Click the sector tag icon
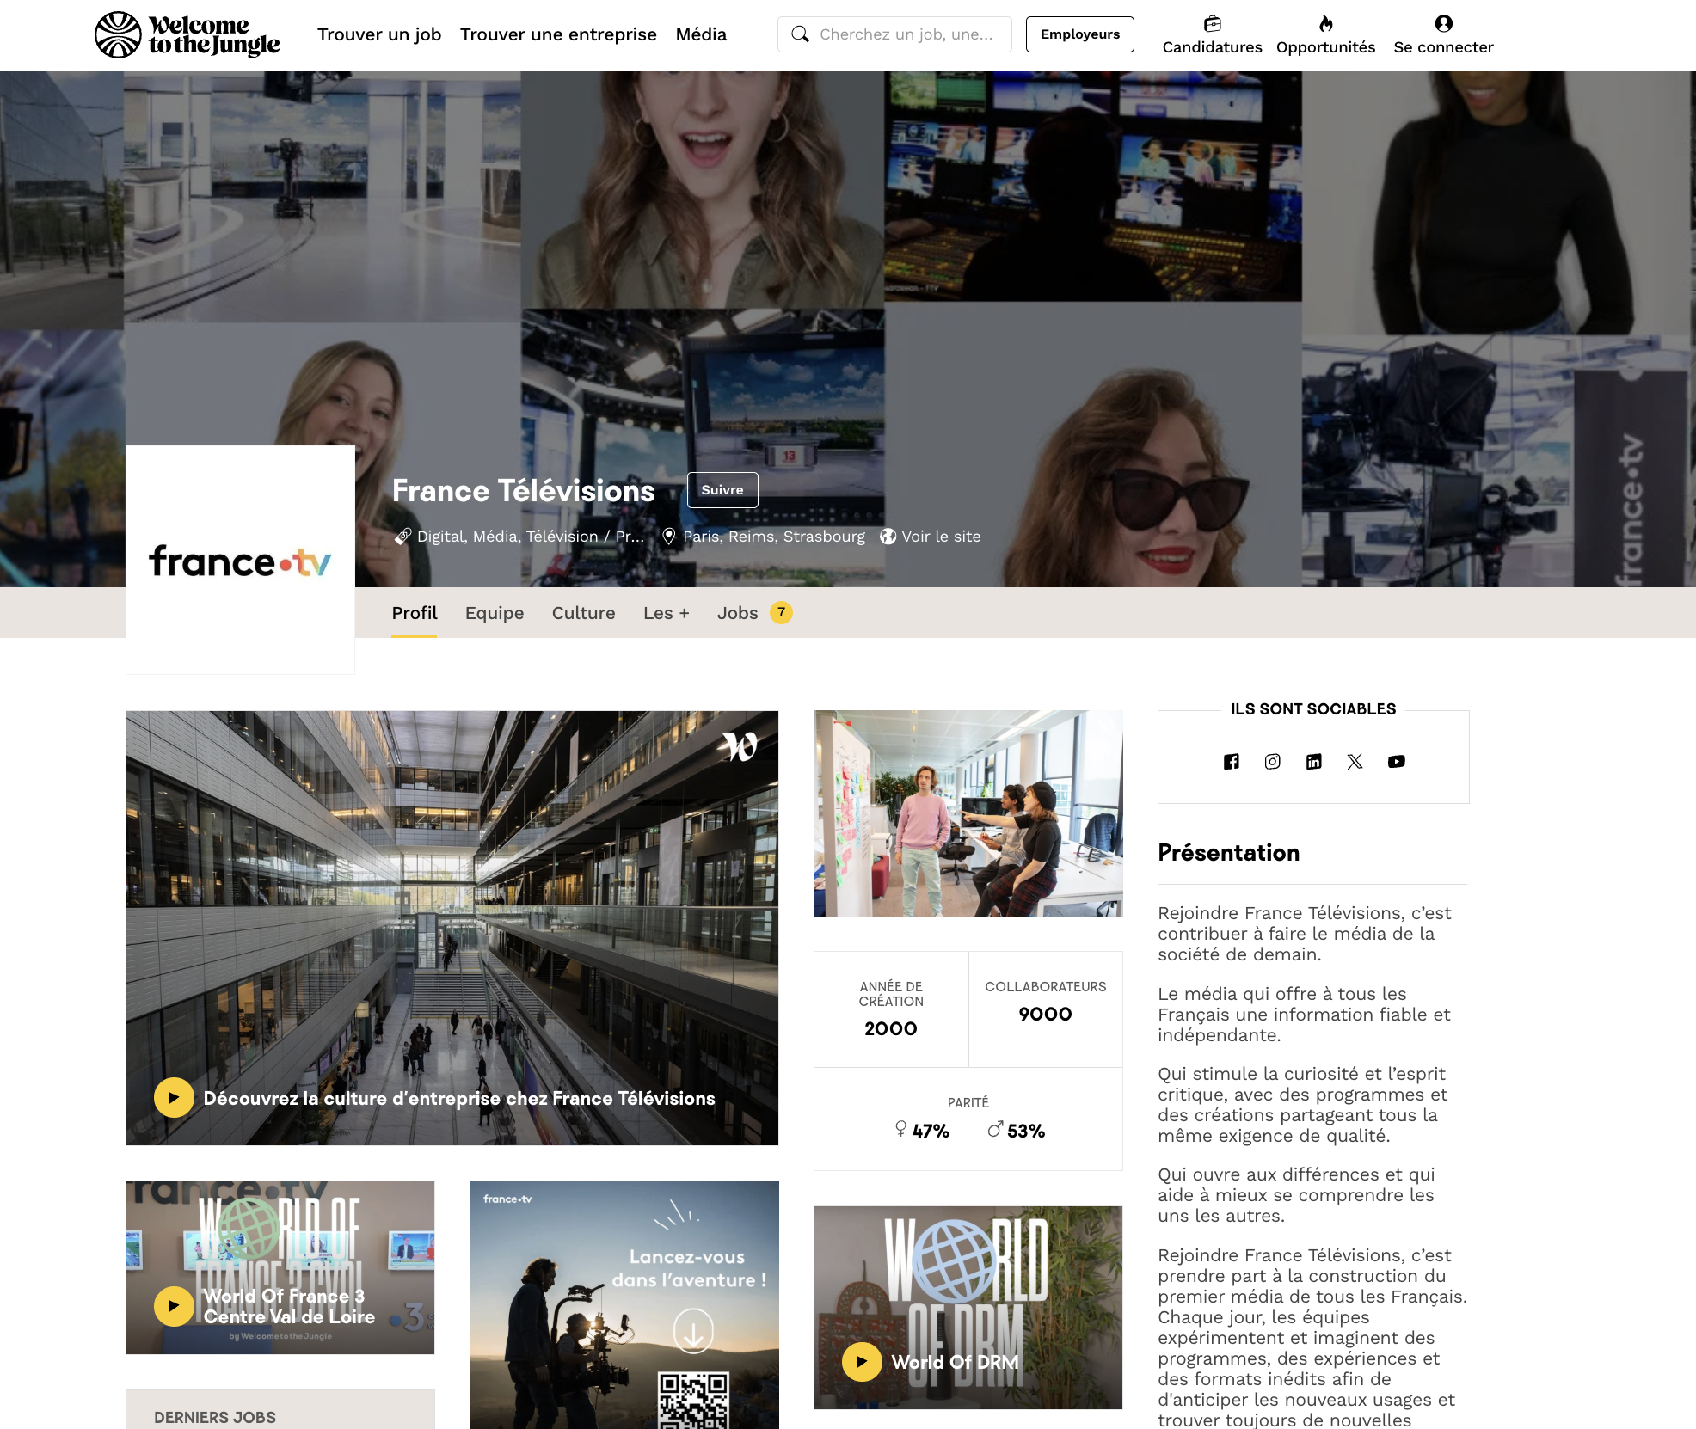1696x1429 pixels. (402, 537)
